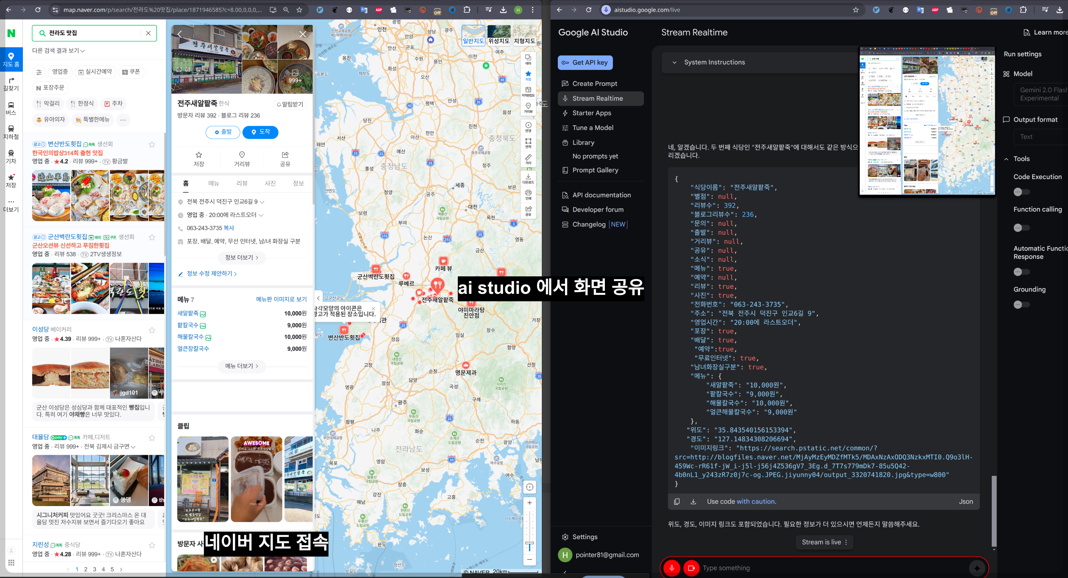Click the 도착 destination button
The height and width of the screenshot is (578, 1068).
[260, 132]
